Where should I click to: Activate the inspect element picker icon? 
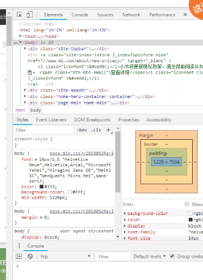click(x=19, y=15)
